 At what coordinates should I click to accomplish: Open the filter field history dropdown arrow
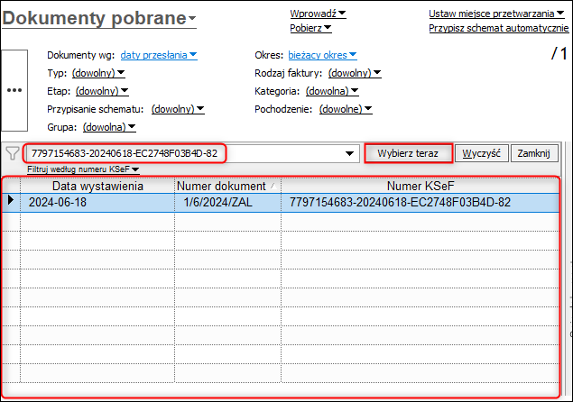pyautogui.click(x=350, y=153)
